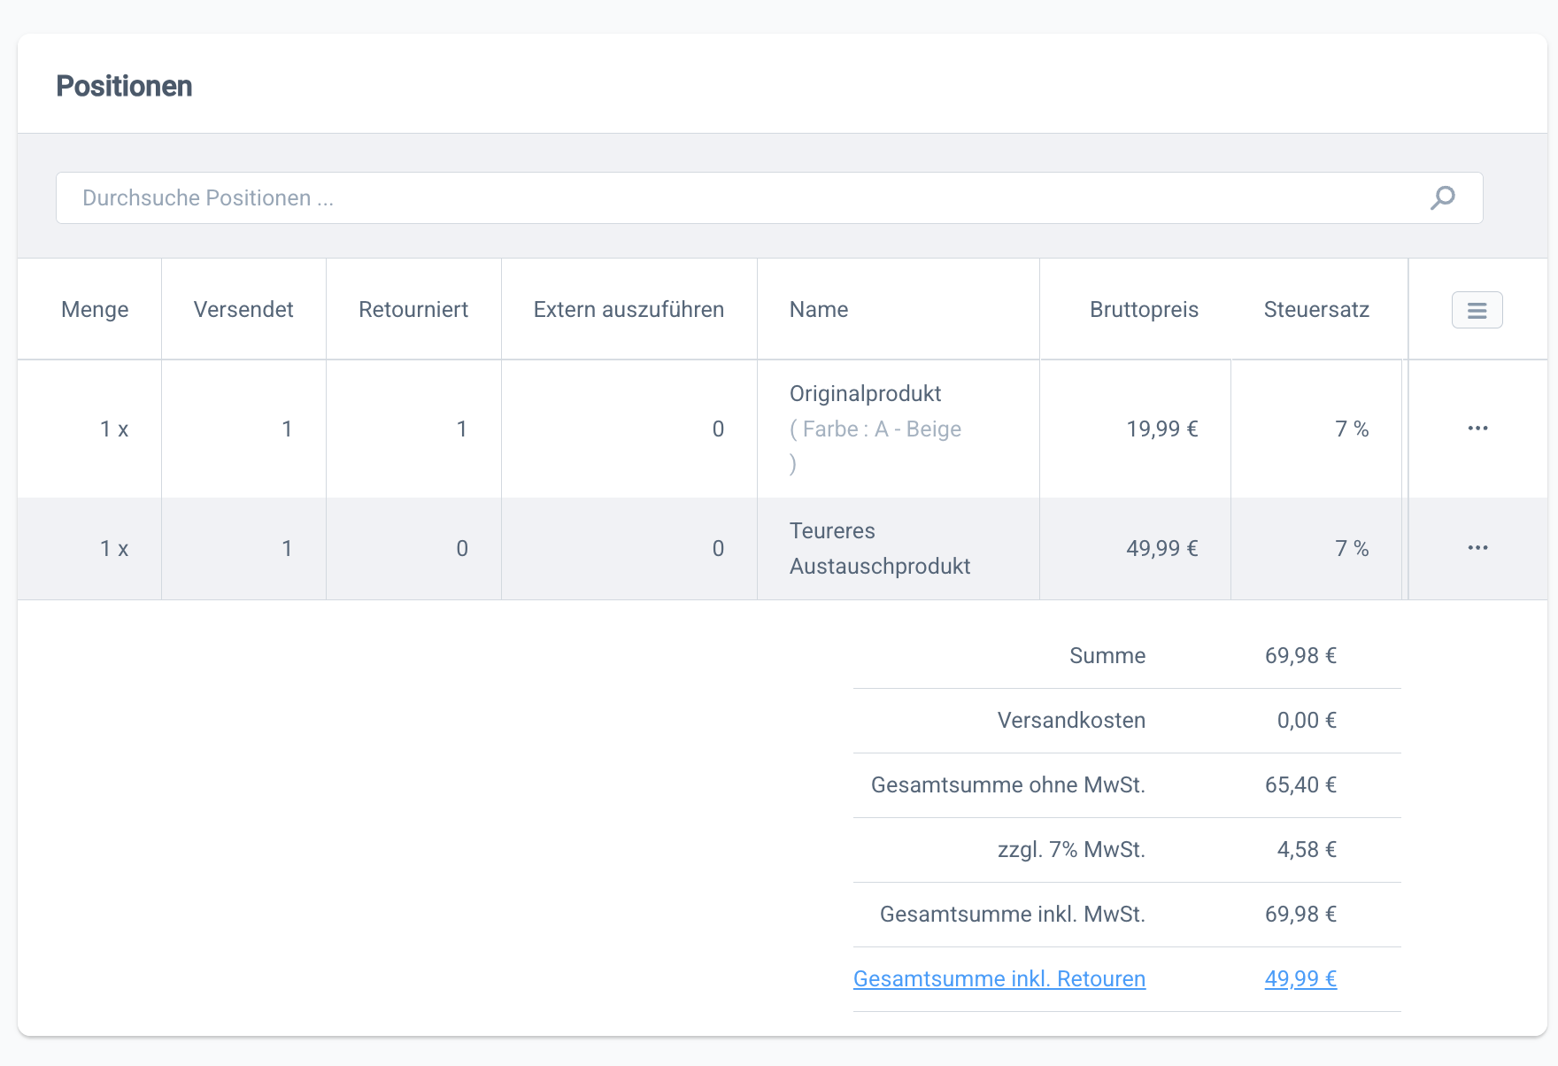
Task: Sort by the Name column header
Action: point(819,310)
